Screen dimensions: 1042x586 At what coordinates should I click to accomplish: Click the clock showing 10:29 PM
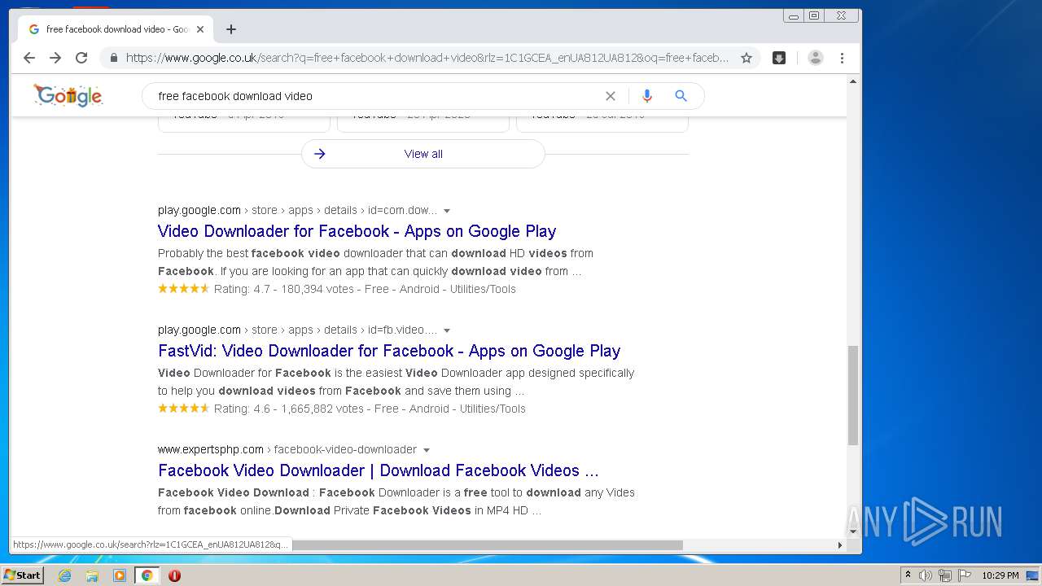click(x=1000, y=575)
